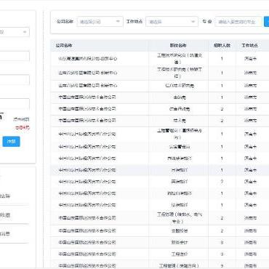Select the 工程管理 (给排水、电气专业) position cell
269x269 pixels.
click(x=178, y=218)
